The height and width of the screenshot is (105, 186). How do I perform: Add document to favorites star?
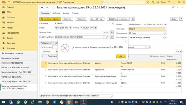tap(53, 7)
